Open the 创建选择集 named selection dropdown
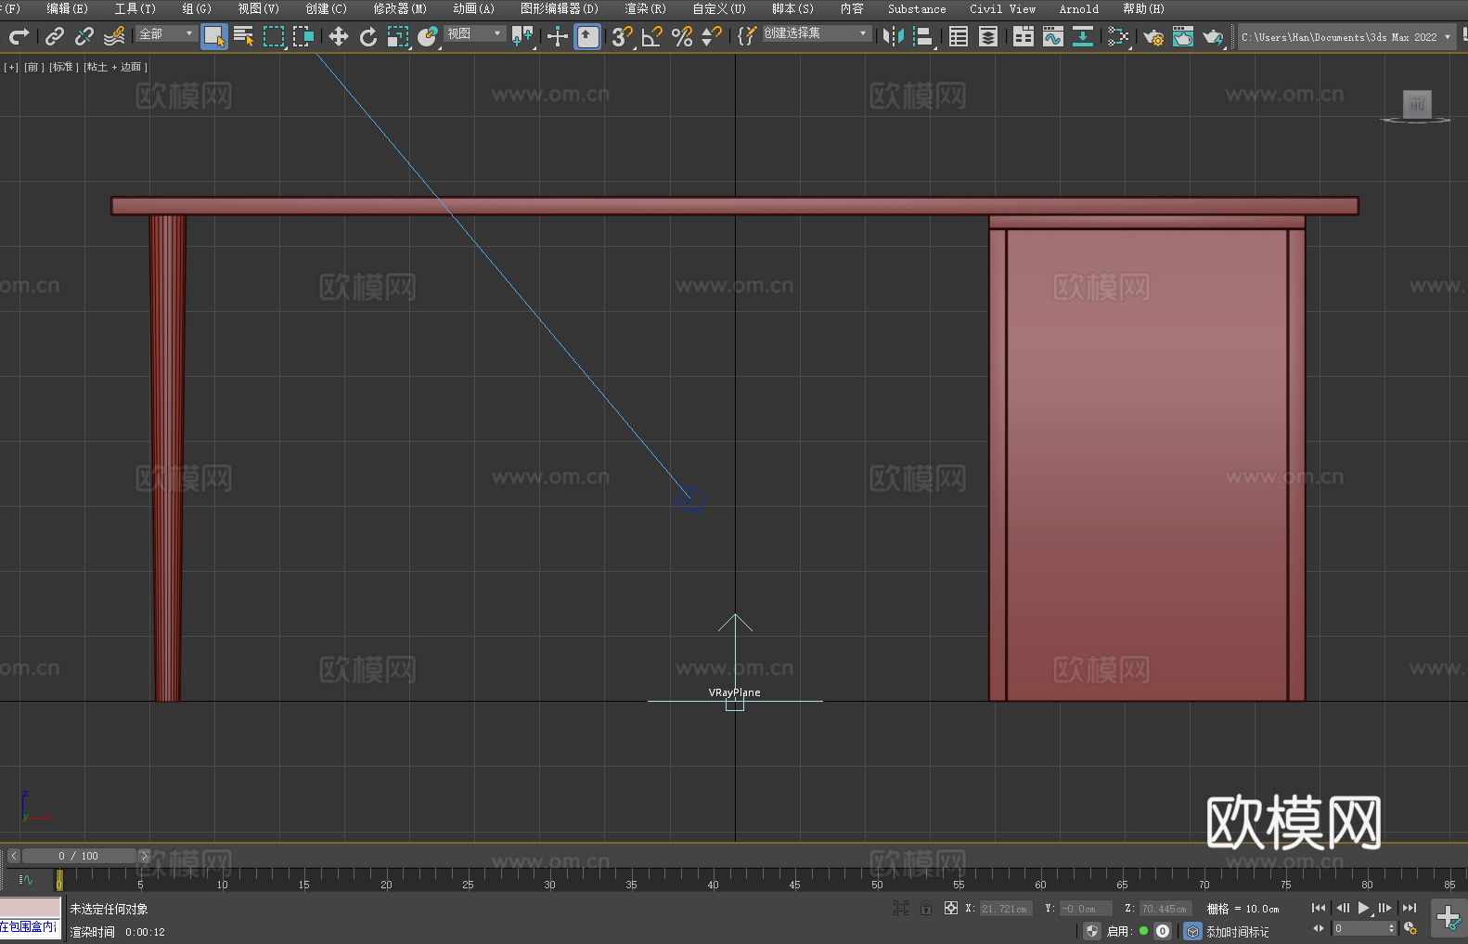This screenshot has height=944, width=1468. [x=817, y=33]
